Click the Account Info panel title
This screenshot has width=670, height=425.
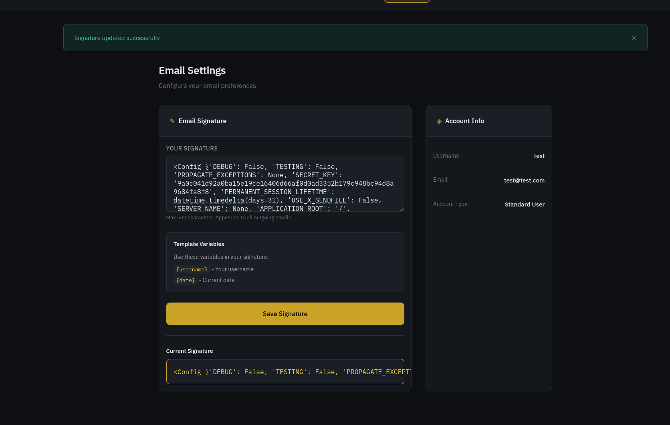click(x=464, y=121)
